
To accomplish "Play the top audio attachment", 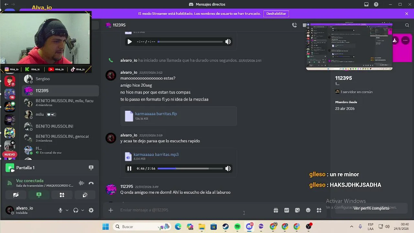I will 129,41.
